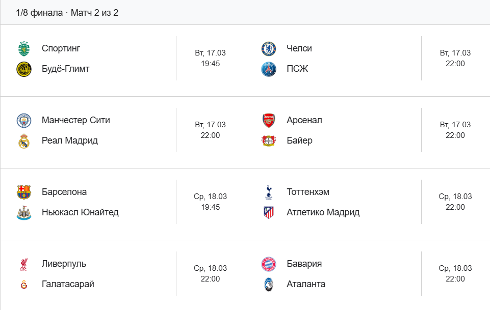Click the Tottenham cockerel crest icon
Viewport: 490px width, 310px height.
coord(269,192)
